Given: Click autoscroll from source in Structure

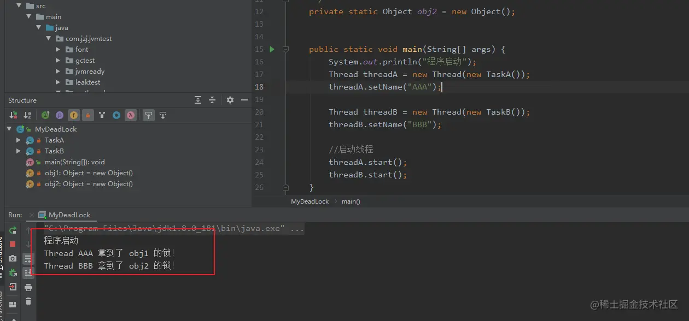Looking at the screenshot, I should 163,115.
